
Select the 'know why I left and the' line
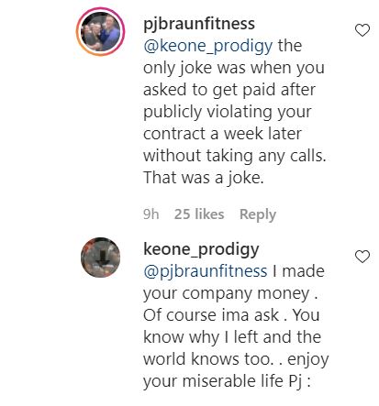point(232,337)
